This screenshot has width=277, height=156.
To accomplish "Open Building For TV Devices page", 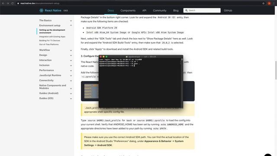I will [x=50, y=40].
